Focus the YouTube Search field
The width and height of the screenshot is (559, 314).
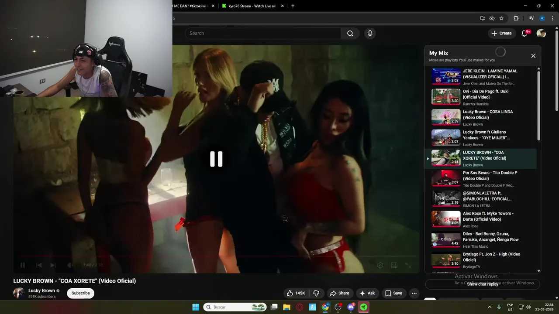click(x=263, y=34)
